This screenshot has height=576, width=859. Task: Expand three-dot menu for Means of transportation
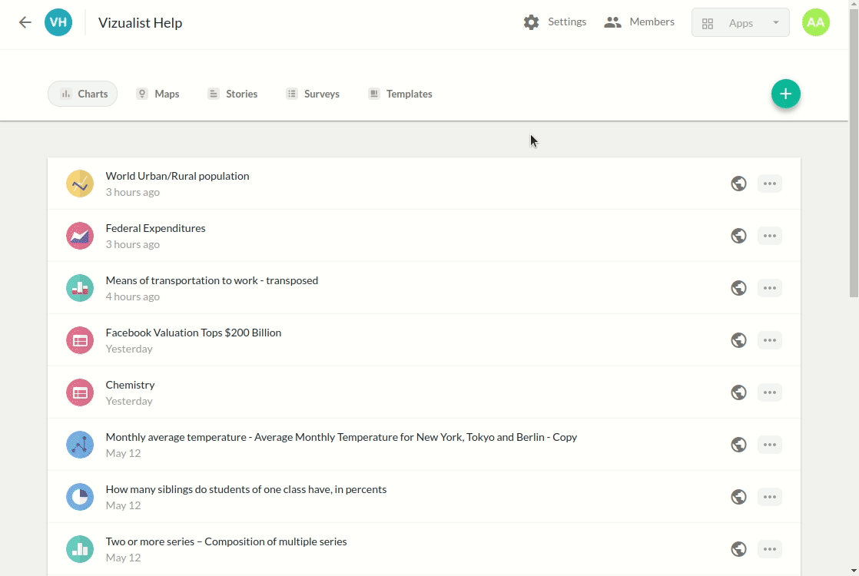click(x=770, y=288)
